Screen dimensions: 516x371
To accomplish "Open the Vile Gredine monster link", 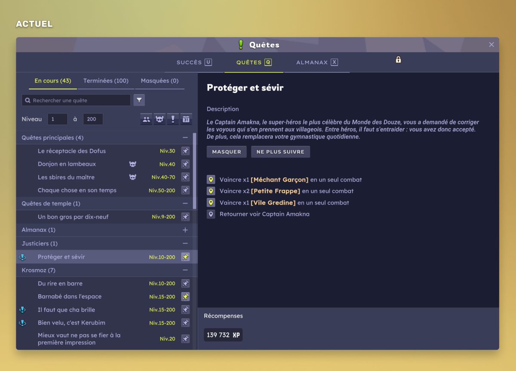I will coord(273,202).
